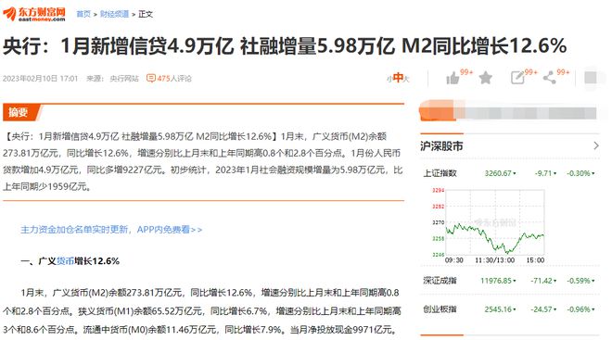Click the thumbs-up like icon

click(453, 79)
